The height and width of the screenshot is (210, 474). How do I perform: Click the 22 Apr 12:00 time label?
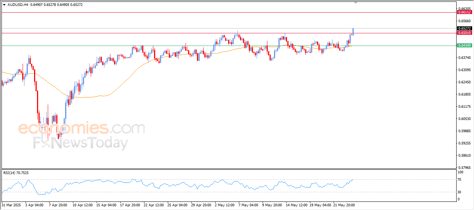click(x=154, y=204)
